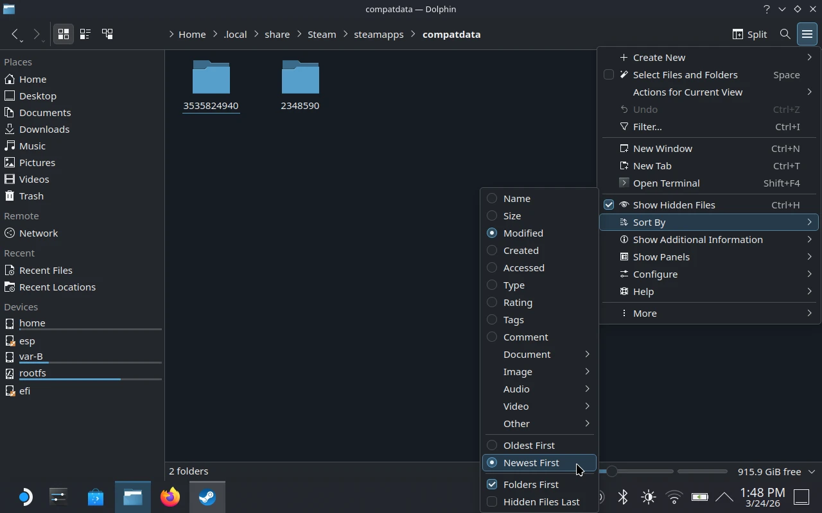
Task: Open Firefox from the taskbar
Action: (170, 497)
